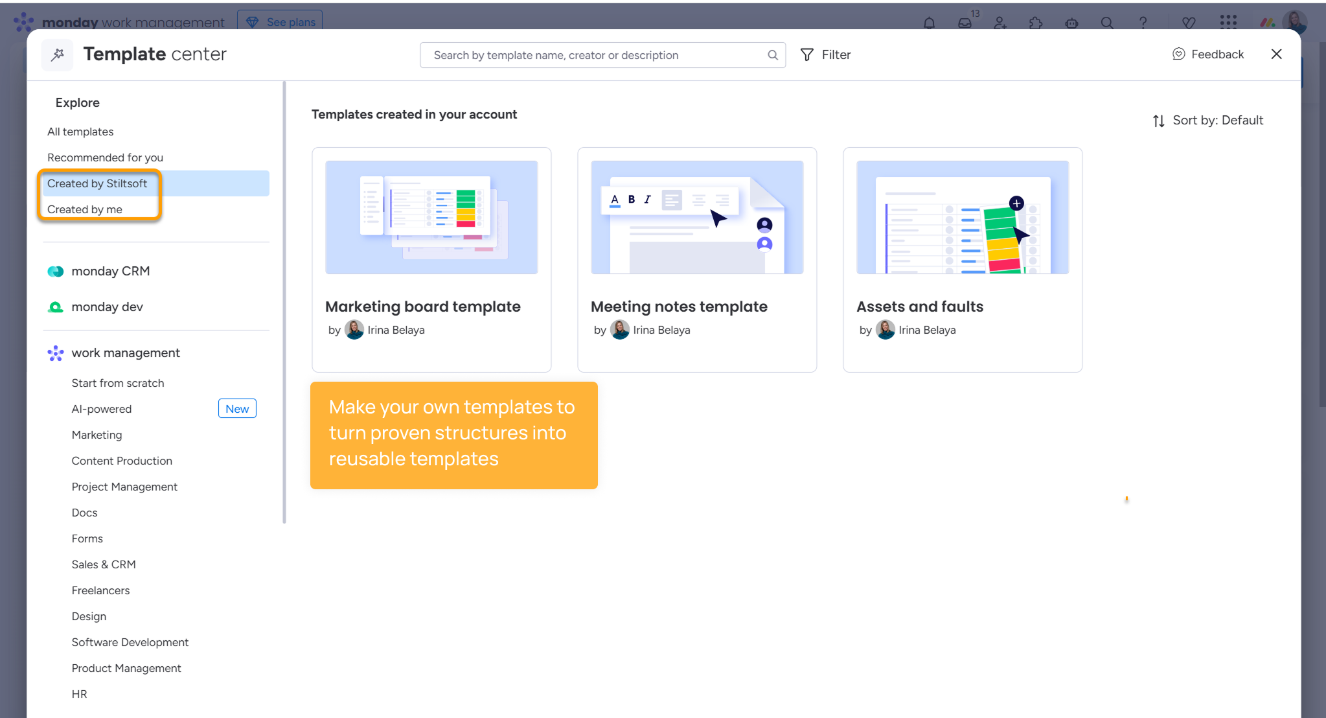Screen dimensions: 1326x718
Task: Open the product switcher grid icon
Action: click(x=1228, y=21)
